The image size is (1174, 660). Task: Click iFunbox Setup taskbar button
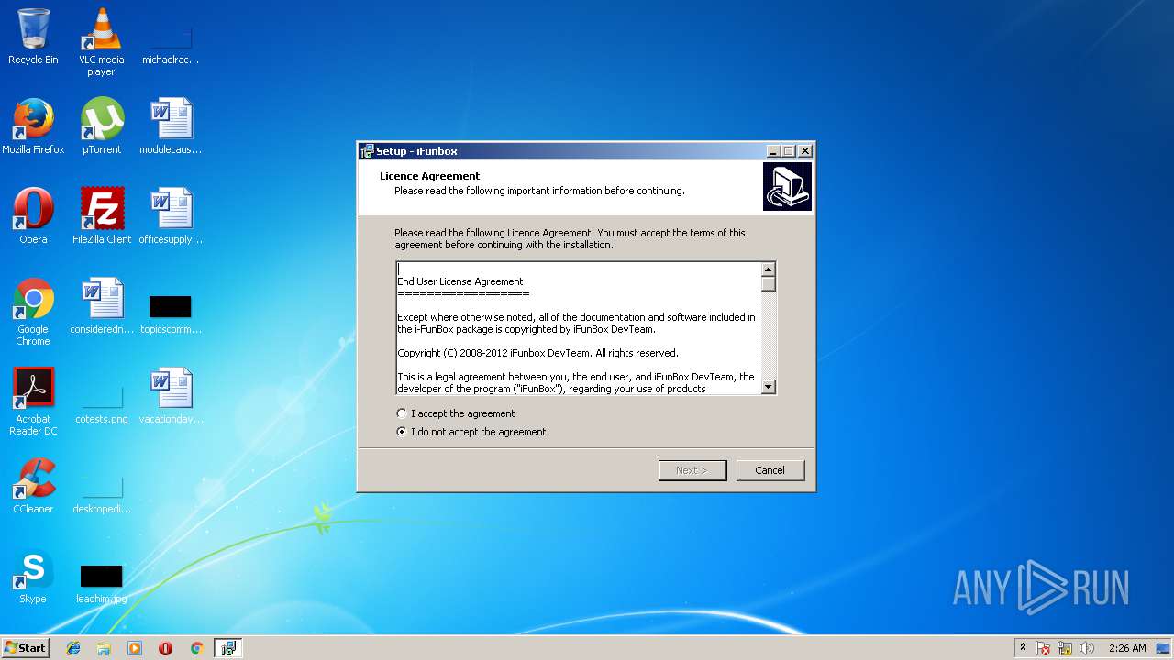tap(227, 648)
